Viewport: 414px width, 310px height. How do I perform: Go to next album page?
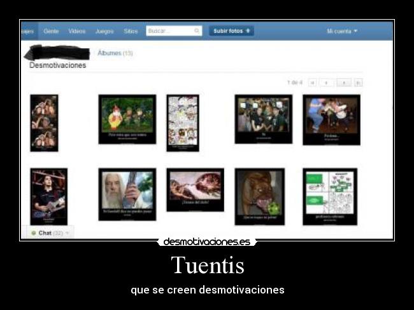tap(344, 83)
